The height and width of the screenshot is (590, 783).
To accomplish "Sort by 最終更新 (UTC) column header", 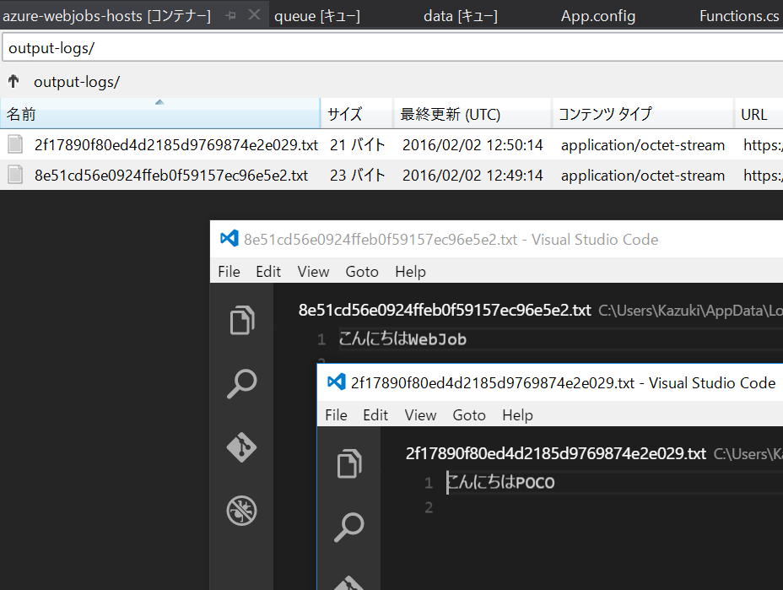I will click(472, 113).
